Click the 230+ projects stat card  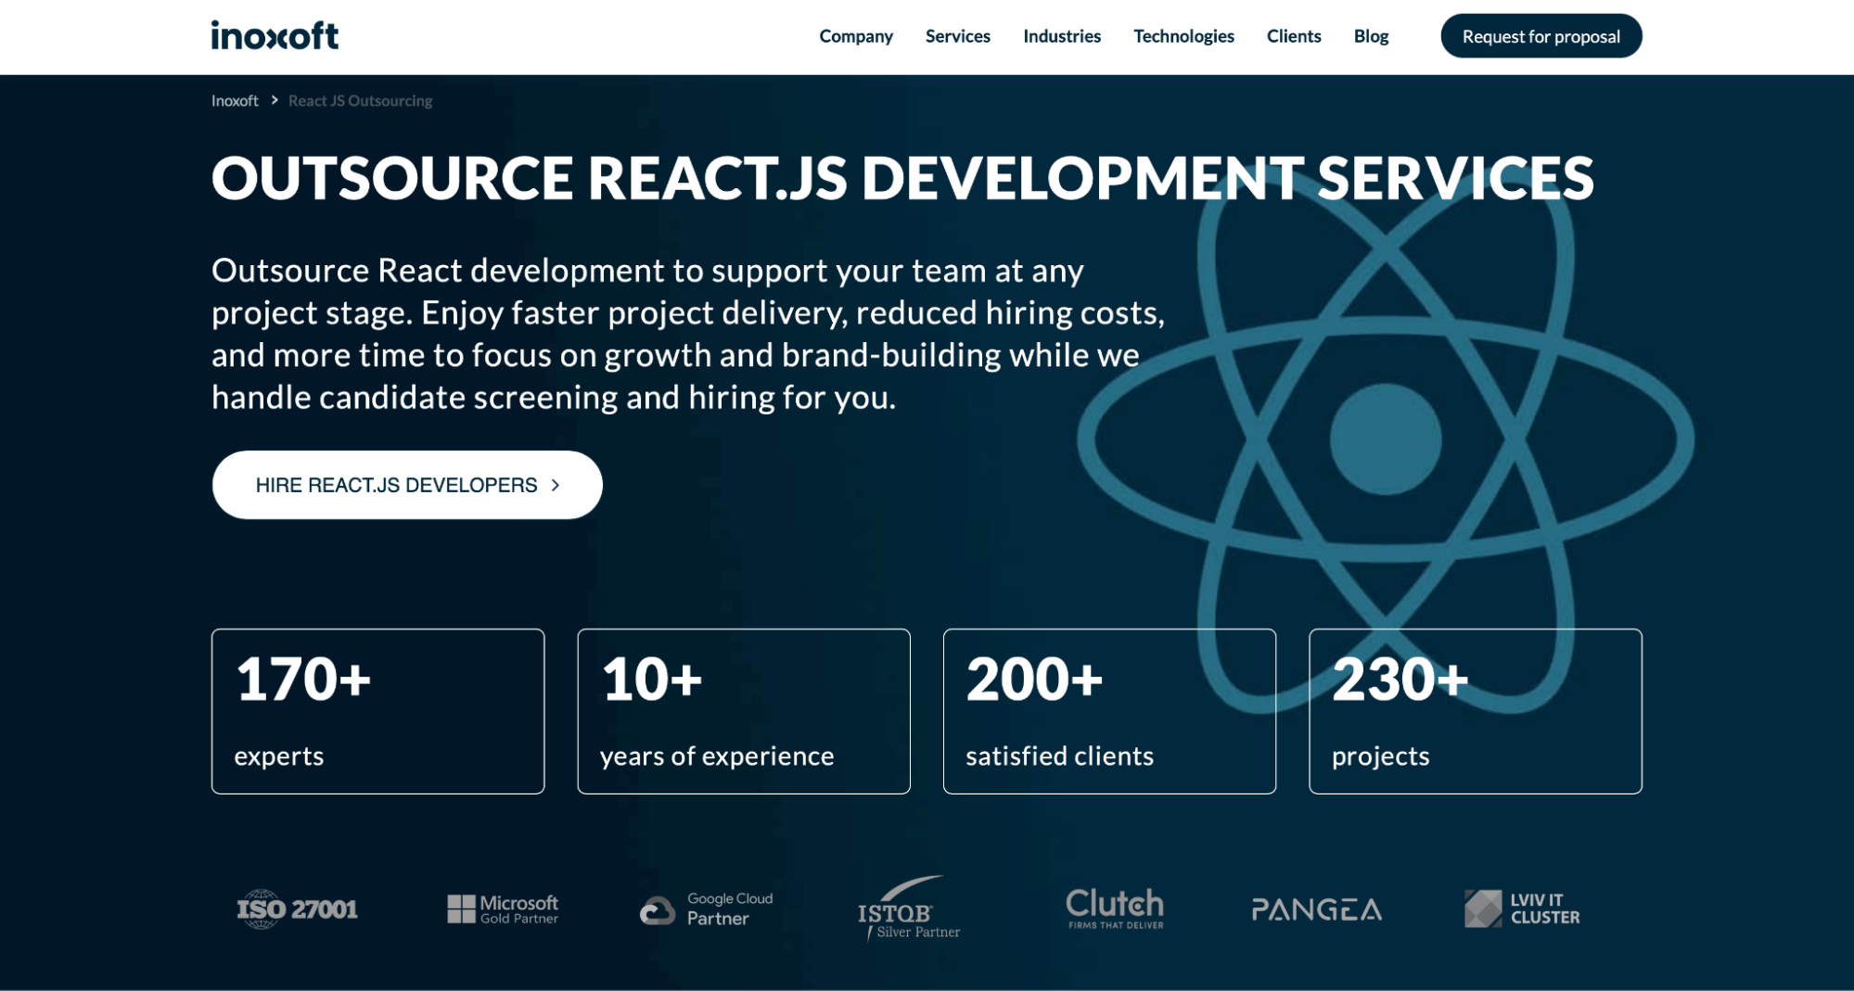[1476, 711]
